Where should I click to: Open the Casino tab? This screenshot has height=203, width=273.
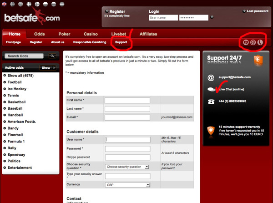tap(91, 34)
